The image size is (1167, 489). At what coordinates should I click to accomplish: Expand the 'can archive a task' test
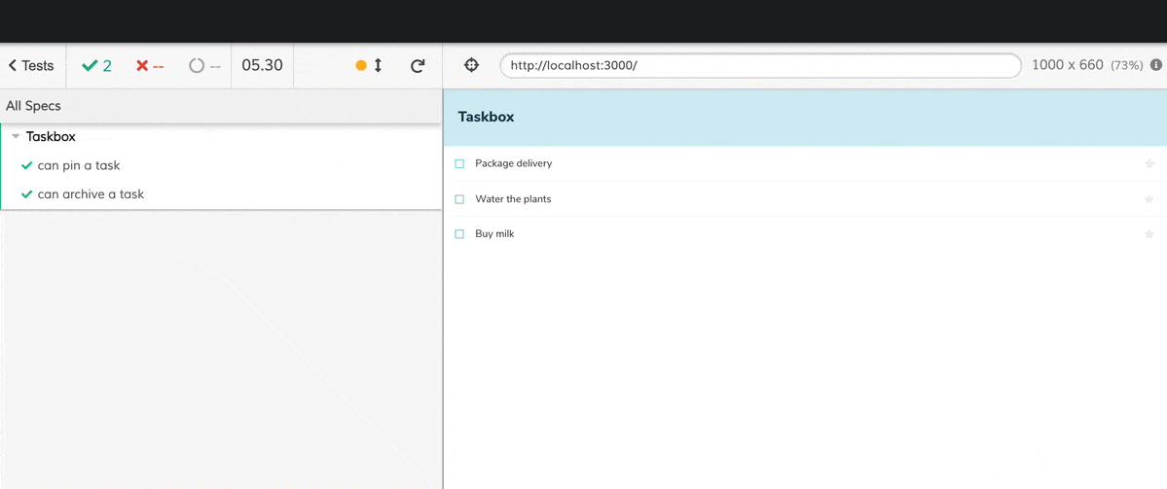click(x=90, y=194)
